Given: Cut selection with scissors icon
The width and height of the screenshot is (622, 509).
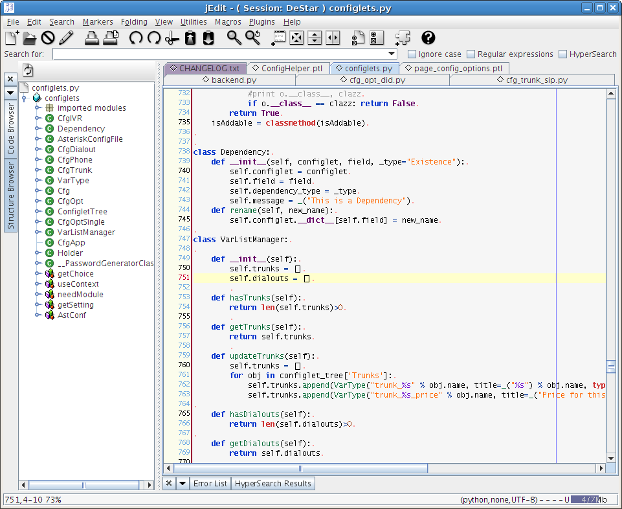Looking at the screenshot, I should click(x=172, y=38).
